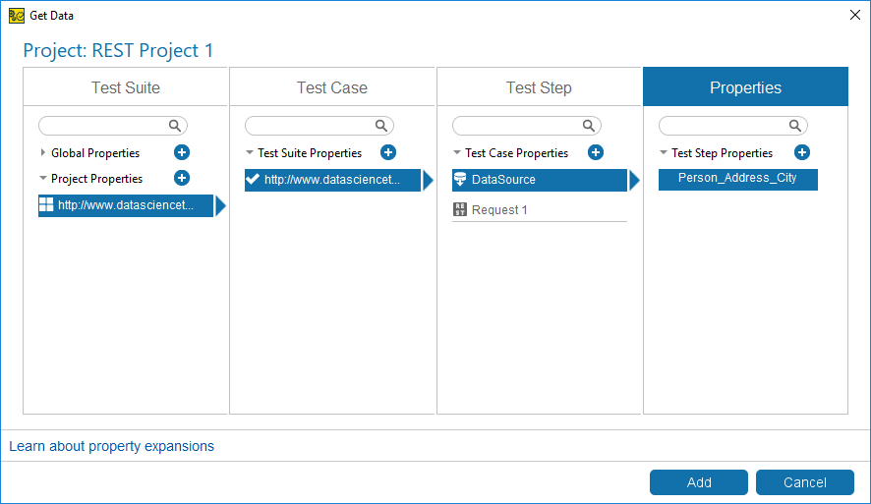Add Test Step Property with plus icon
Image resolution: width=871 pixels, height=504 pixels.
click(x=801, y=152)
